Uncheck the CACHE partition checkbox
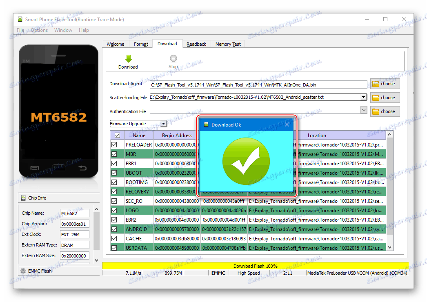Viewport: 427px width, 302px height. 114,239
